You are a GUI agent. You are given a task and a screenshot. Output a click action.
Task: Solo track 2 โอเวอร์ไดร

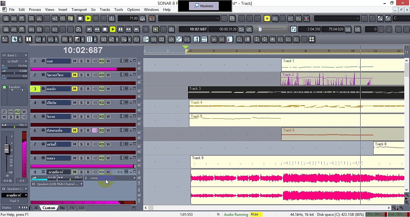point(81,75)
